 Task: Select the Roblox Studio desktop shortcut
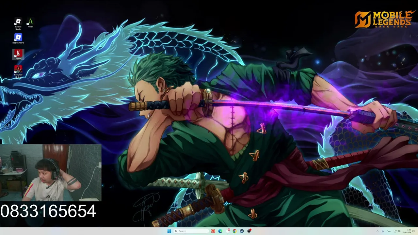18,24
